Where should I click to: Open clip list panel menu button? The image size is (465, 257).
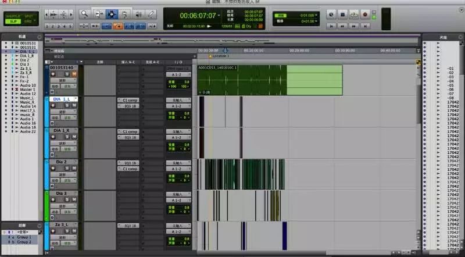click(460, 37)
